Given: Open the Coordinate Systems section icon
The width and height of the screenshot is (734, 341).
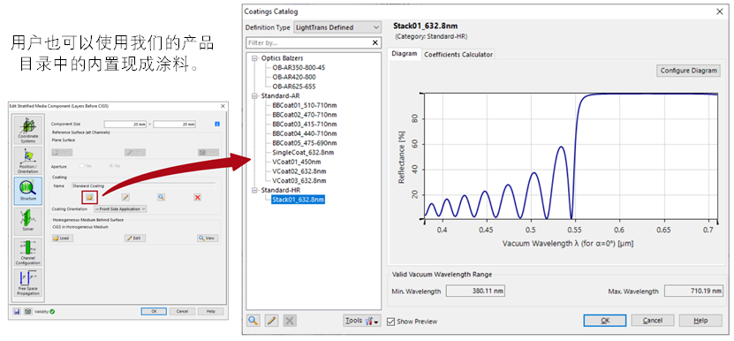Looking at the screenshot, I should point(27,130).
